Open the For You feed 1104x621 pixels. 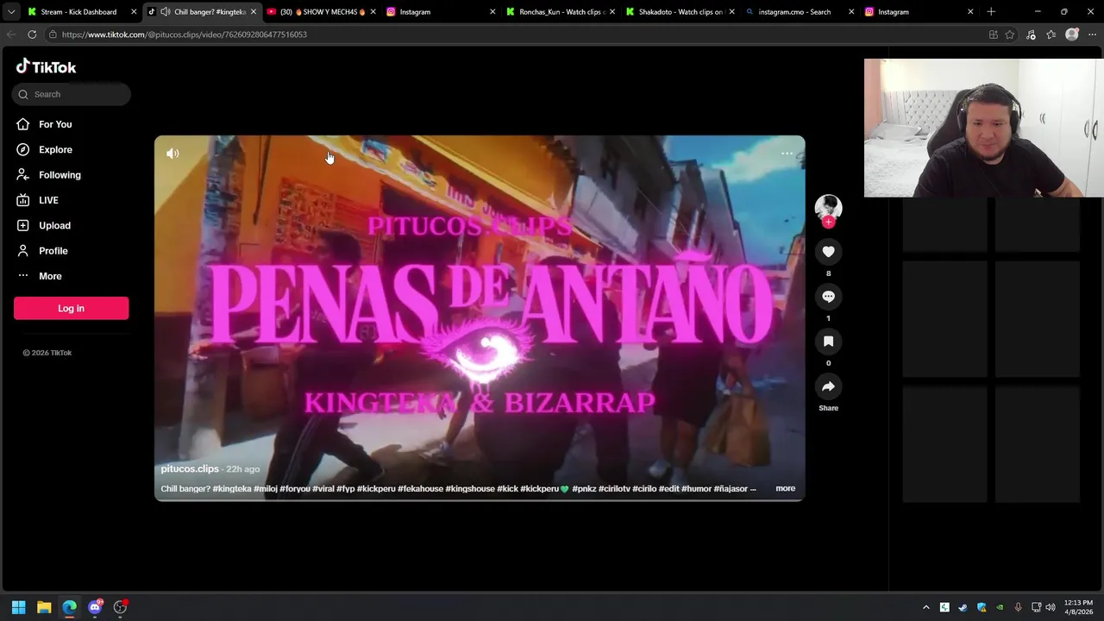(55, 124)
